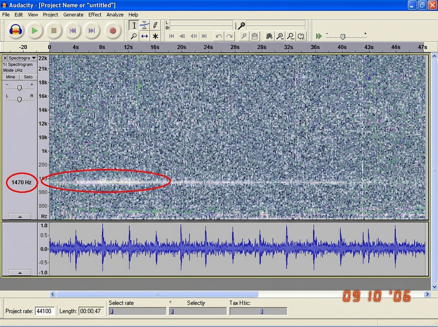
Task: Start recording with the red Record button
Action: 112,31
